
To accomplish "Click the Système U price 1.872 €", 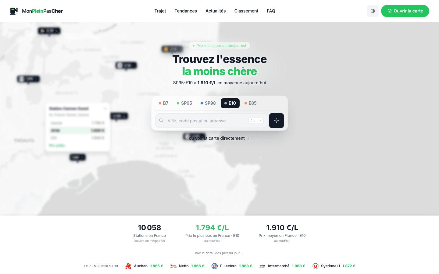I will pyautogui.click(x=349, y=266).
